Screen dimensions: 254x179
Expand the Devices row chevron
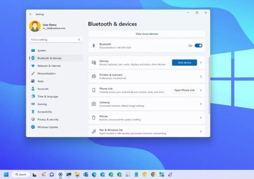[201, 63]
